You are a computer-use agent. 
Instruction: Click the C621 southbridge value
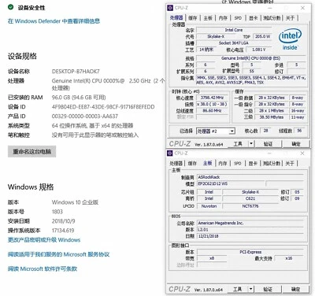click(250, 198)
